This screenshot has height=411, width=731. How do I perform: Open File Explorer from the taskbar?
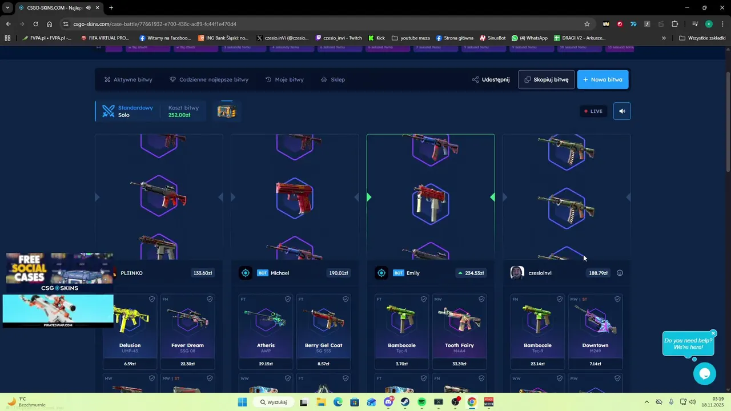(x=321, y=402)
